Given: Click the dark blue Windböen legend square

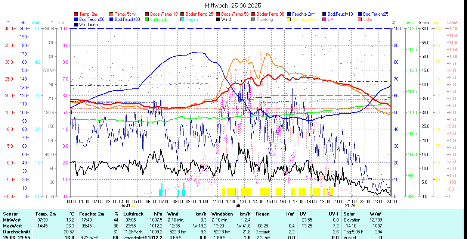Looking at the screenshot, I should [76, 25].
